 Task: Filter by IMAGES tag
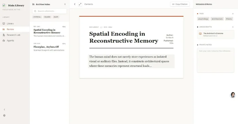pos(47,17)
